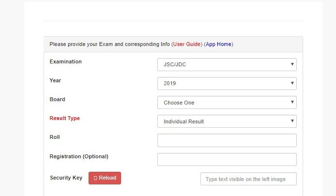Click the Roll label text

pyautogui.click(x=55, y=137)
